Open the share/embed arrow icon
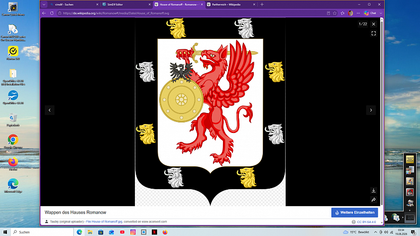Image resolution: width=420 pixels, height=236 pixels. 373,200
